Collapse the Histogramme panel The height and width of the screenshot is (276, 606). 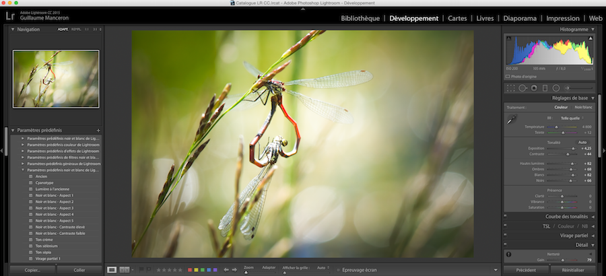[593, 30]
